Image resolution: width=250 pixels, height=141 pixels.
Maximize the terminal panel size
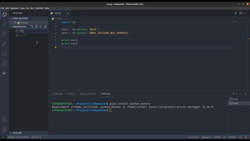241,94
